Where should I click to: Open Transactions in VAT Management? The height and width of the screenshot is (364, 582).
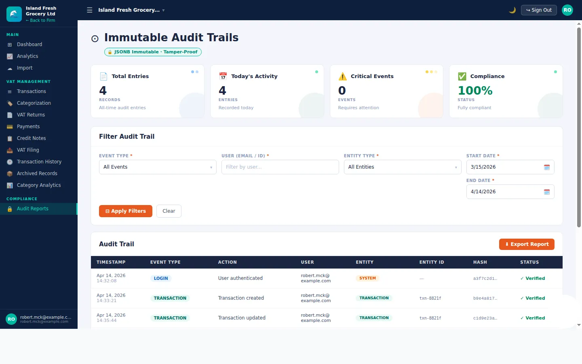pos(39,91)
